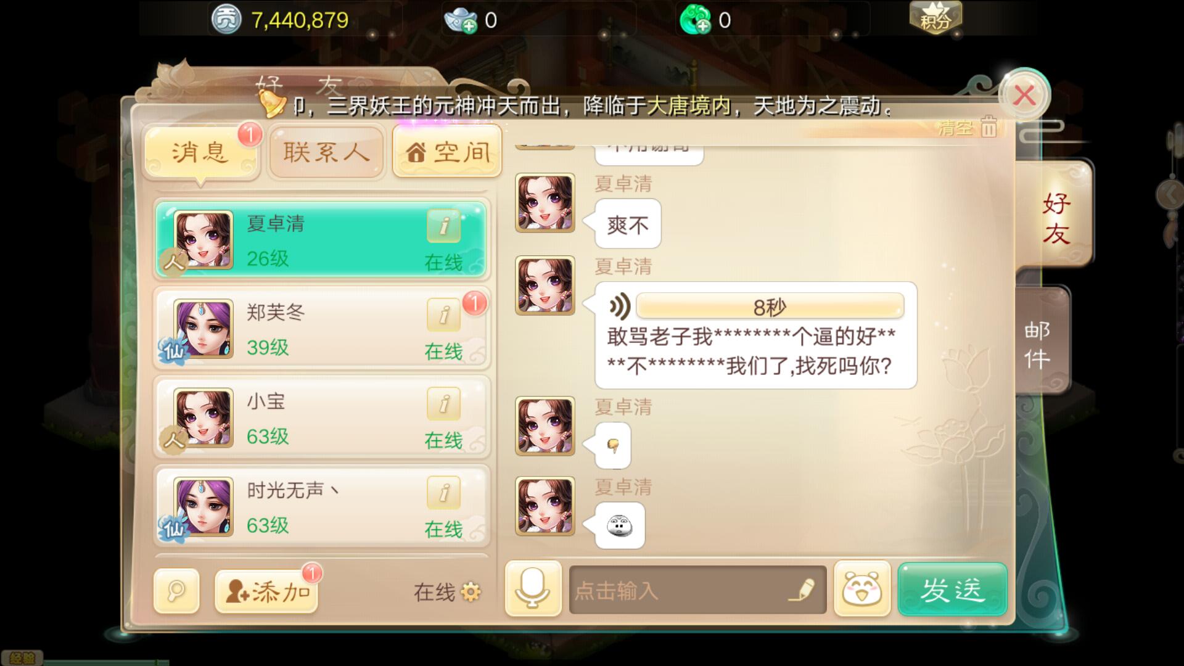This screenshot has height=666, width=1184.
Task: Click the magnifier search friends icon
Action: coord(176,591)
